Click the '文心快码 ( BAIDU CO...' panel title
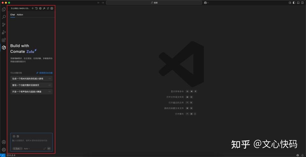306x157 pixels. [20, 8]
